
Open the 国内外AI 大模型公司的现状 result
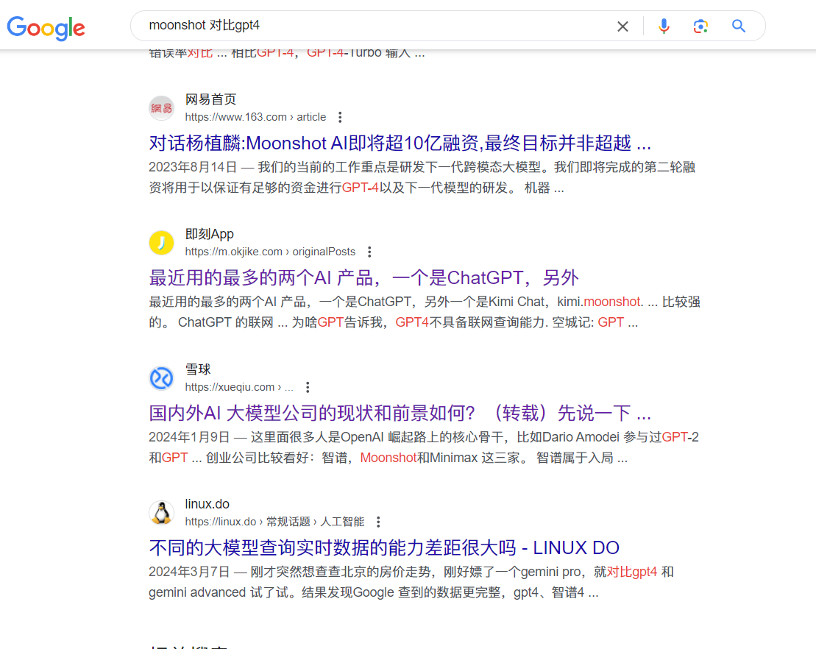coord(400,413)
